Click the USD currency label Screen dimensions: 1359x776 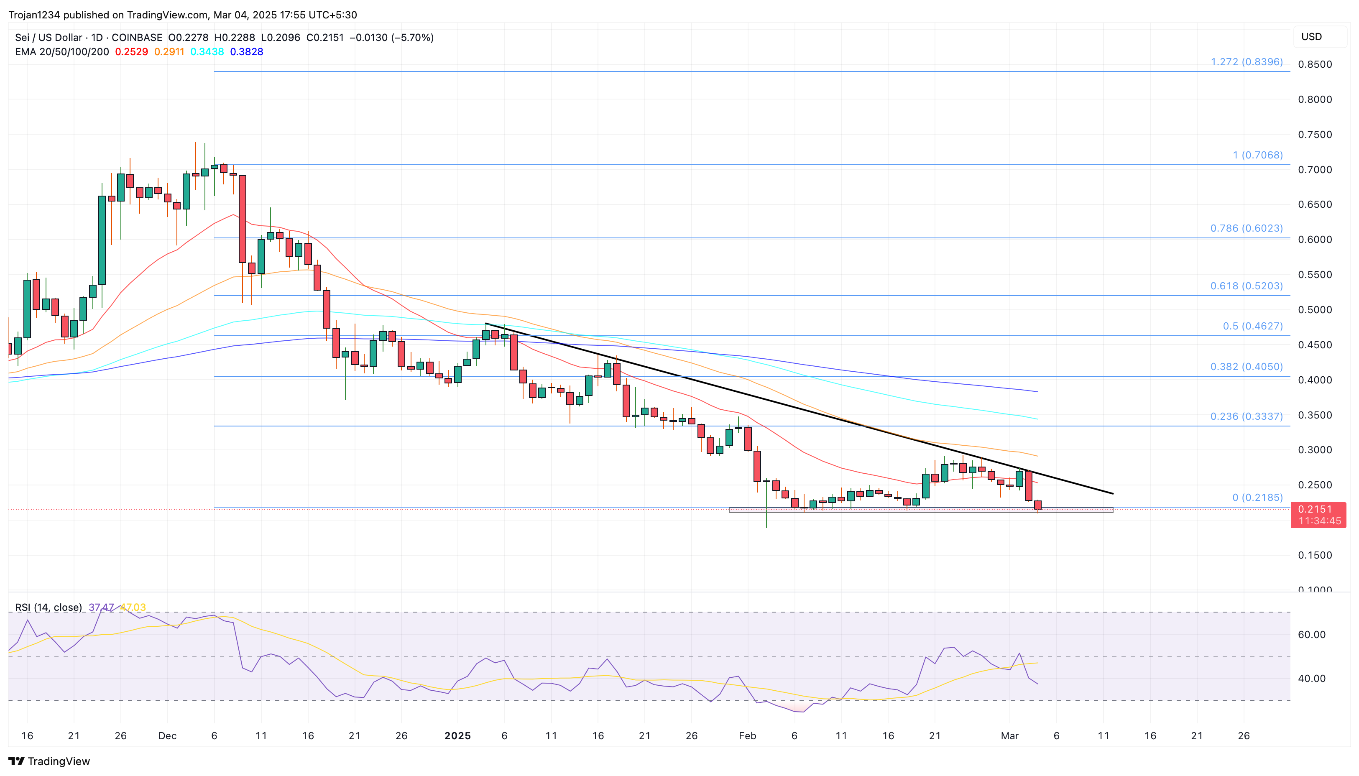tap(1312, 37)
